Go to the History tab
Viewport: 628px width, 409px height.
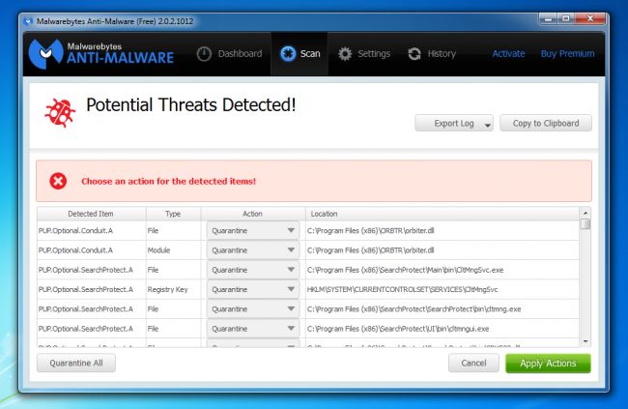coord(432,54)
